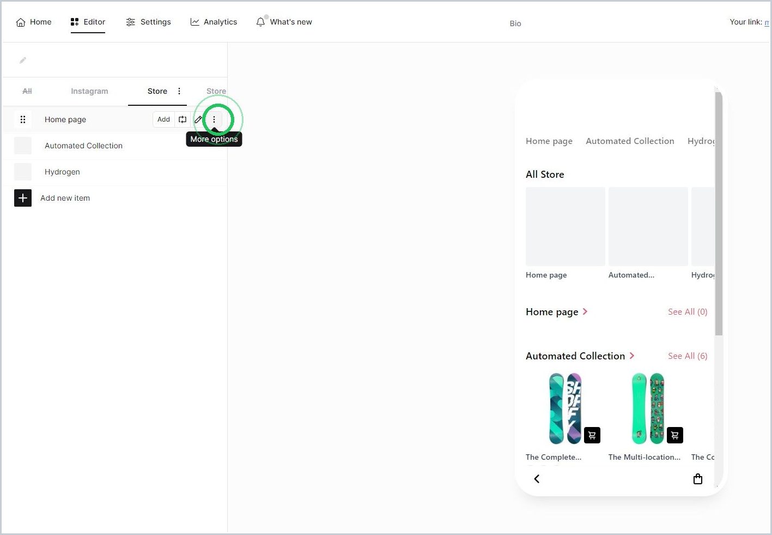Click Hydrogen thumbnail placeholder in list

23,172
